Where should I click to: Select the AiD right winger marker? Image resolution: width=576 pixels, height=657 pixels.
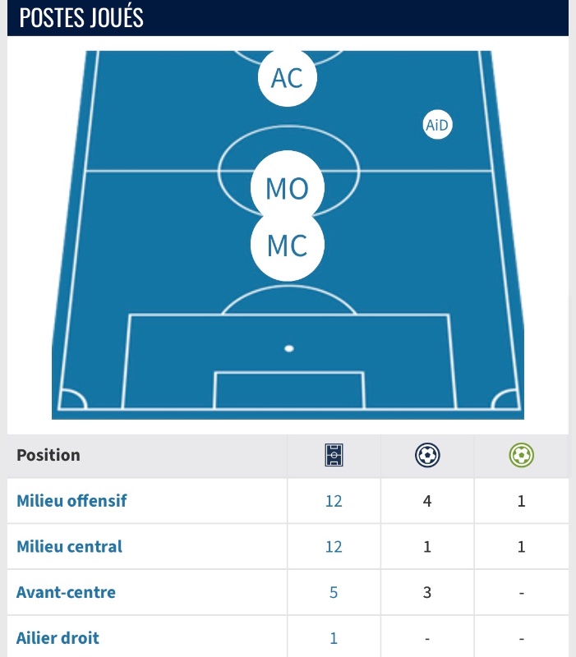437,125
